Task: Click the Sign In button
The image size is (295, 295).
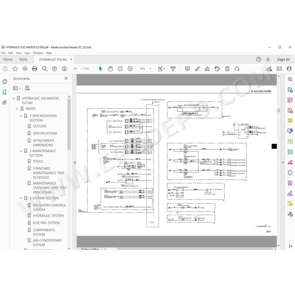Action: (283, 59)
